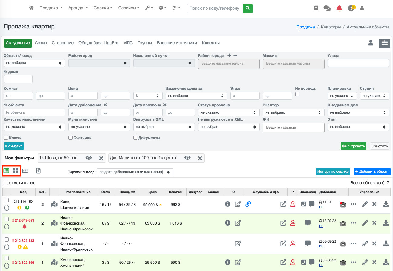Show saved filter 1к Шевч with the eye icon
Image resolution: width=393 pixels, height=271 pixels.
89,158
